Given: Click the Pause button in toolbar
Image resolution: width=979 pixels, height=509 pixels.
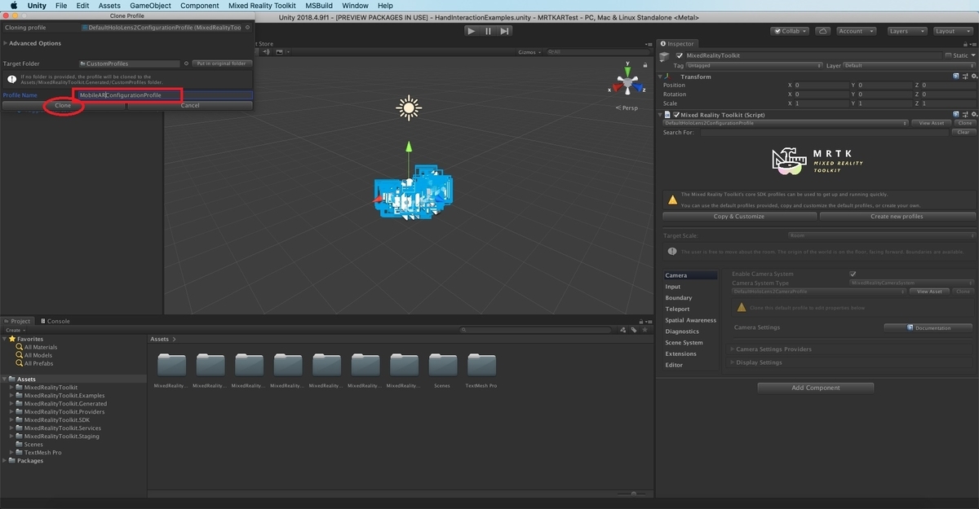Looking at the screenshot, I should coord(488,31).
